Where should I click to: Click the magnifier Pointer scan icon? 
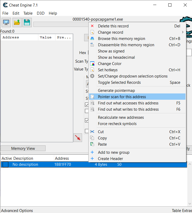pyautogui.click(x=92, y=97)
